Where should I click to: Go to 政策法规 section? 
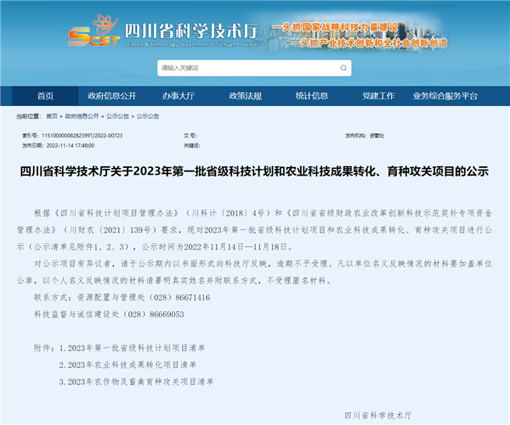coord(246,96)
